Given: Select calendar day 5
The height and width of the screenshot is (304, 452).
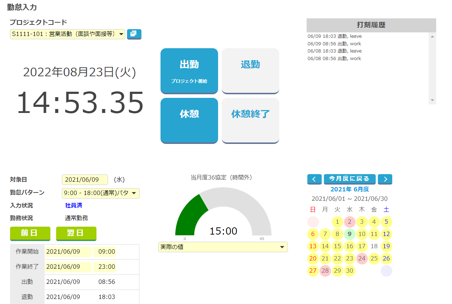Looking at the screenshot, I should (387, 222).
